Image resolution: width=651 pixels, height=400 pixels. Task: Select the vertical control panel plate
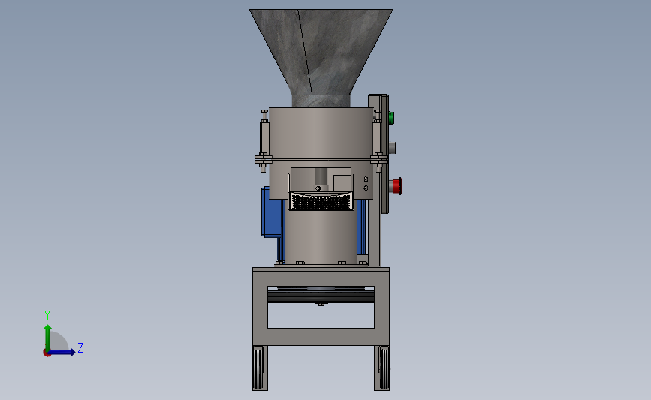[384, 154]
